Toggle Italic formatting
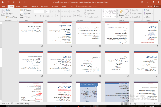The image size is (161, 107). coord(38,16)
